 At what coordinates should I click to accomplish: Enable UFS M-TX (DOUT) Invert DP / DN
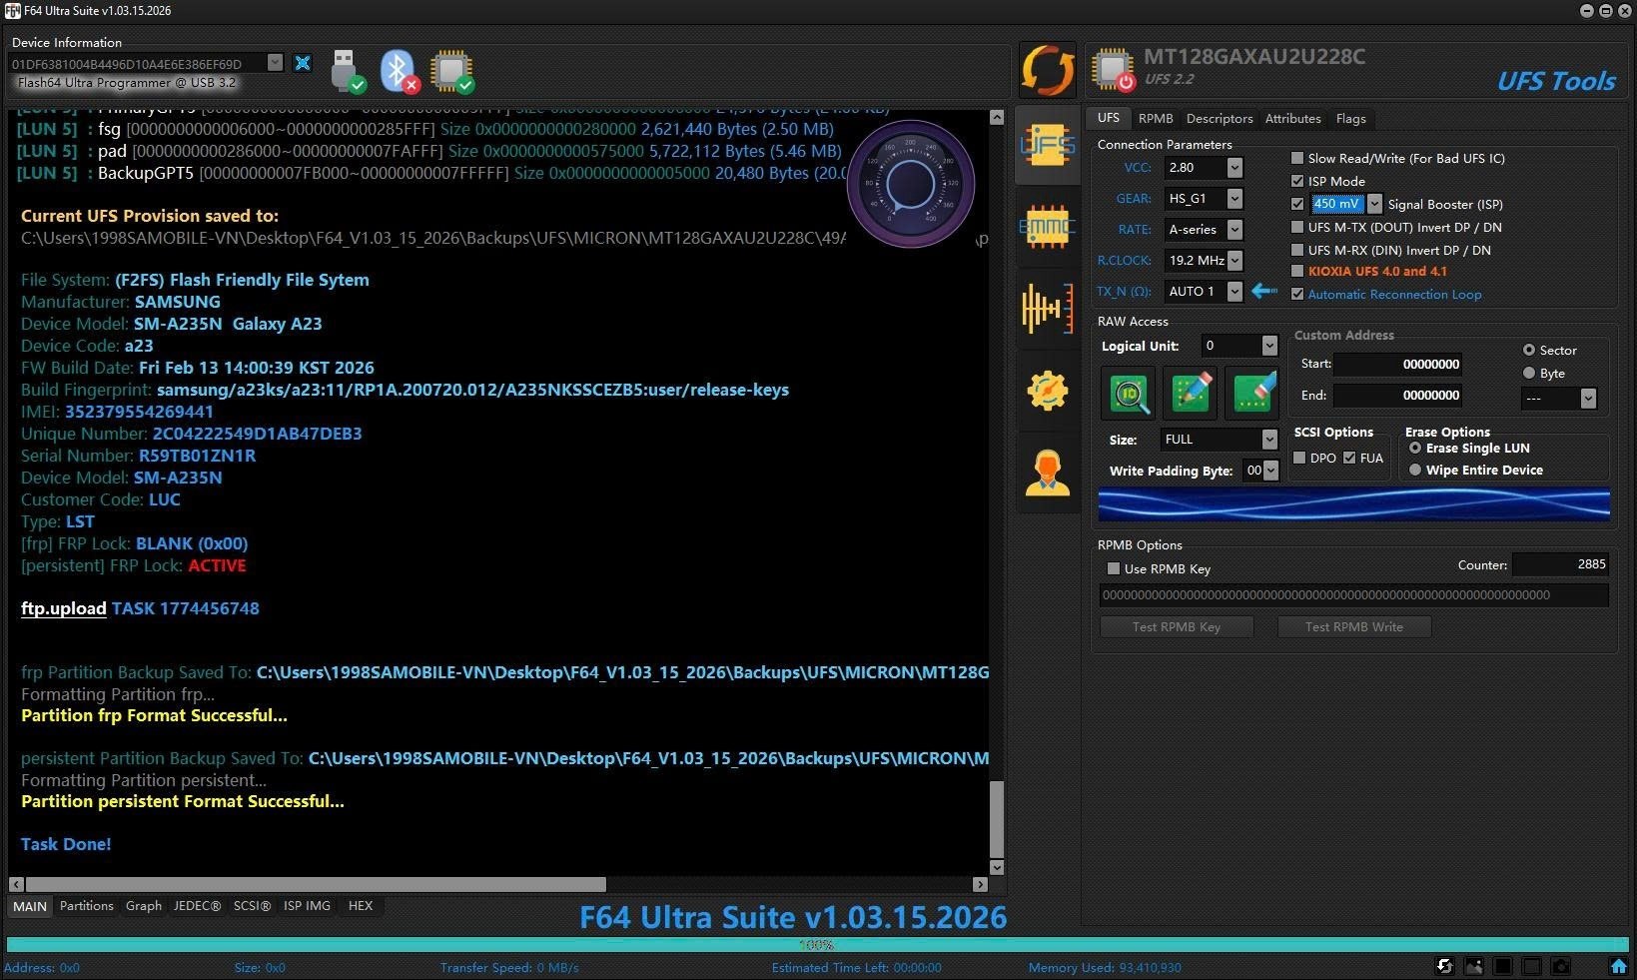(x=1297, y=227)
